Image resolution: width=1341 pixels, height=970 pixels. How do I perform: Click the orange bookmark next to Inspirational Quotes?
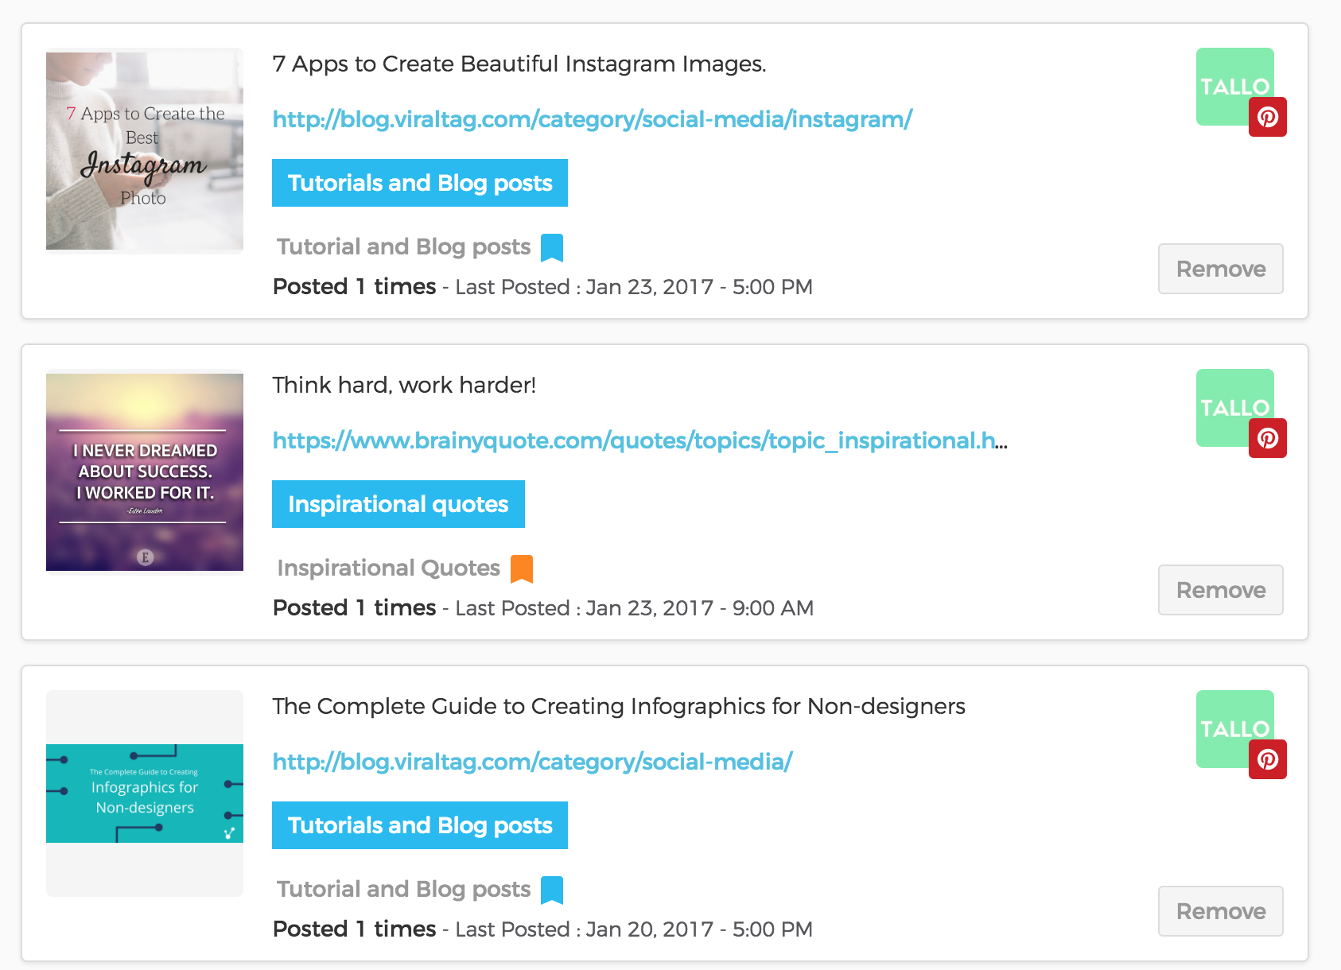pyautogui.click(x=522, y=568)
